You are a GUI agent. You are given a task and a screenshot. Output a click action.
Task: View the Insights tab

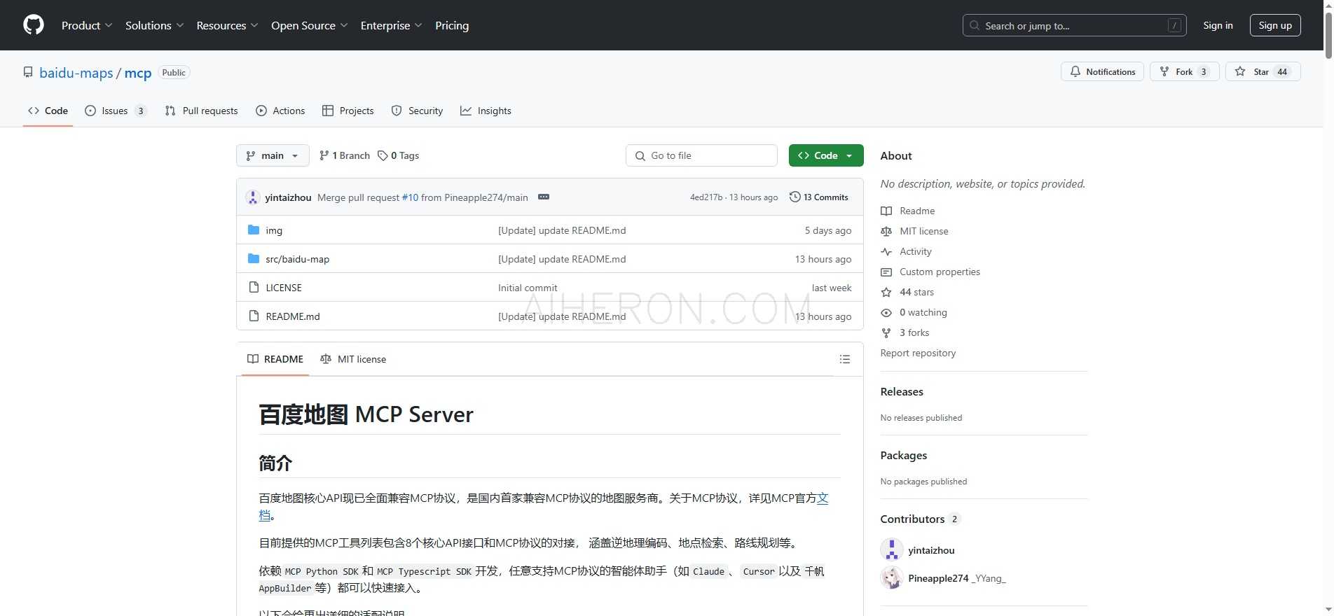(486, 111)
